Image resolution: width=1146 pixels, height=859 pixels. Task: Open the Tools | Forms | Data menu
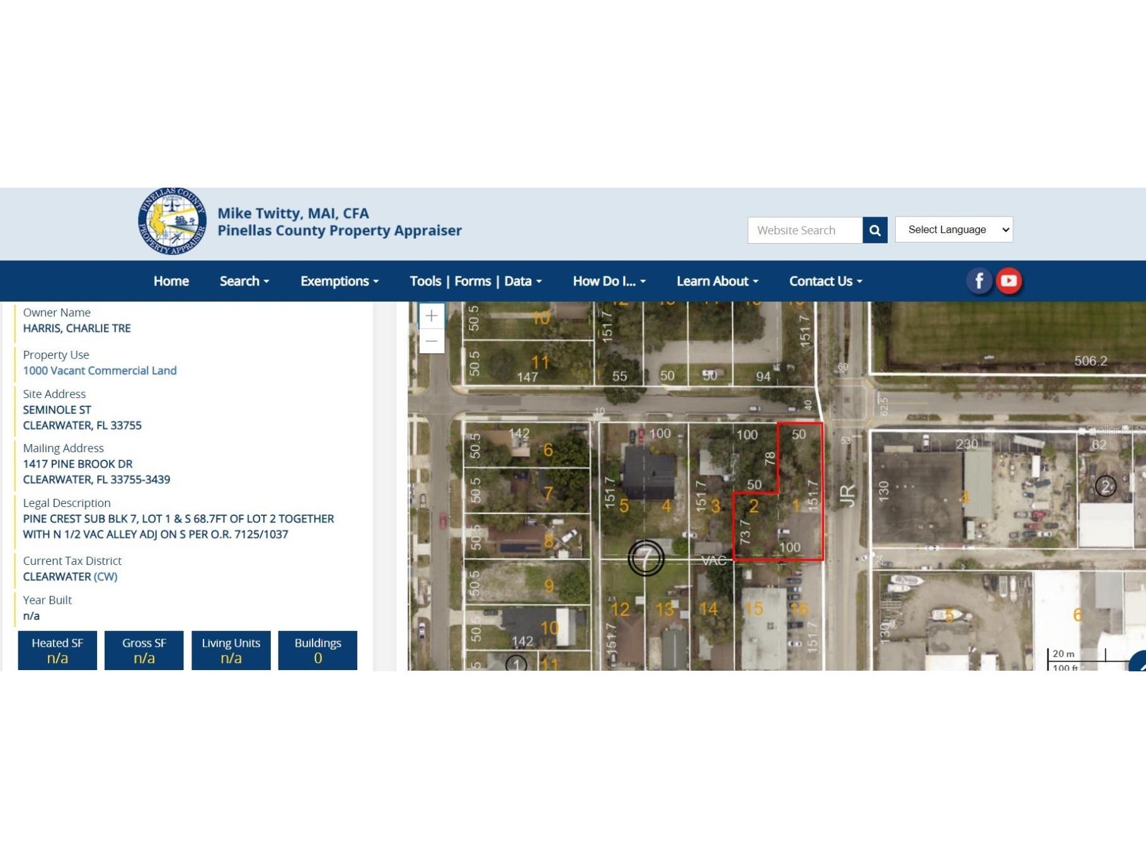pos(474,281)
